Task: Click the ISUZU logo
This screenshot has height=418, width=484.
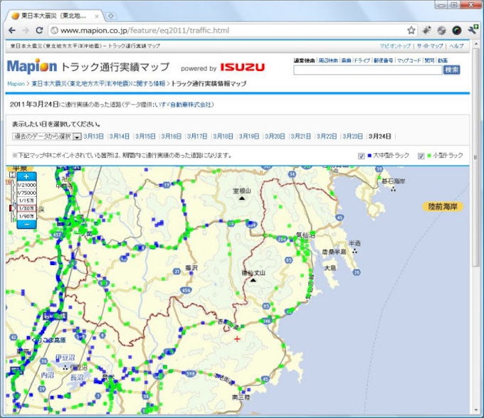Action: [x=242, y=68]
